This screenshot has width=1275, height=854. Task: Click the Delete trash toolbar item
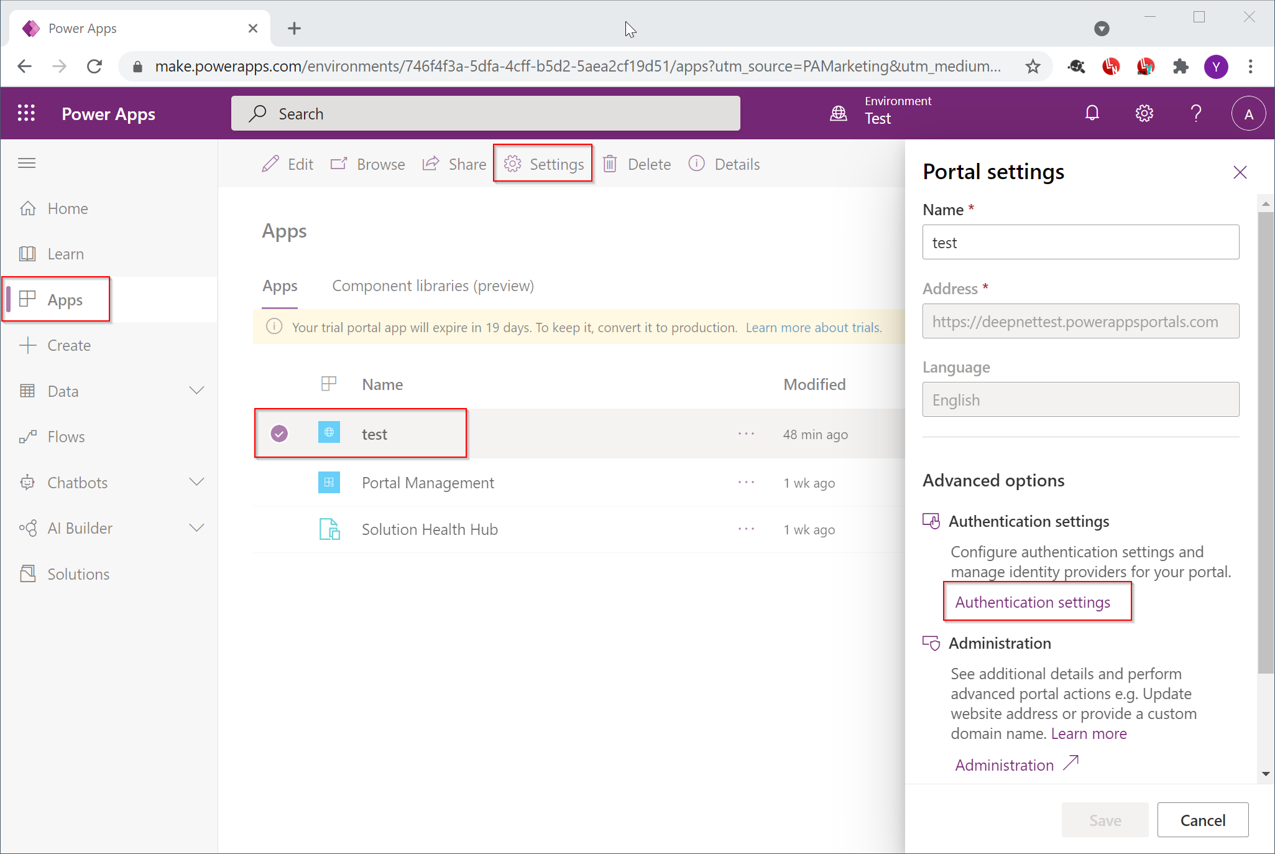pyautogui.click(x=637, y=164)
